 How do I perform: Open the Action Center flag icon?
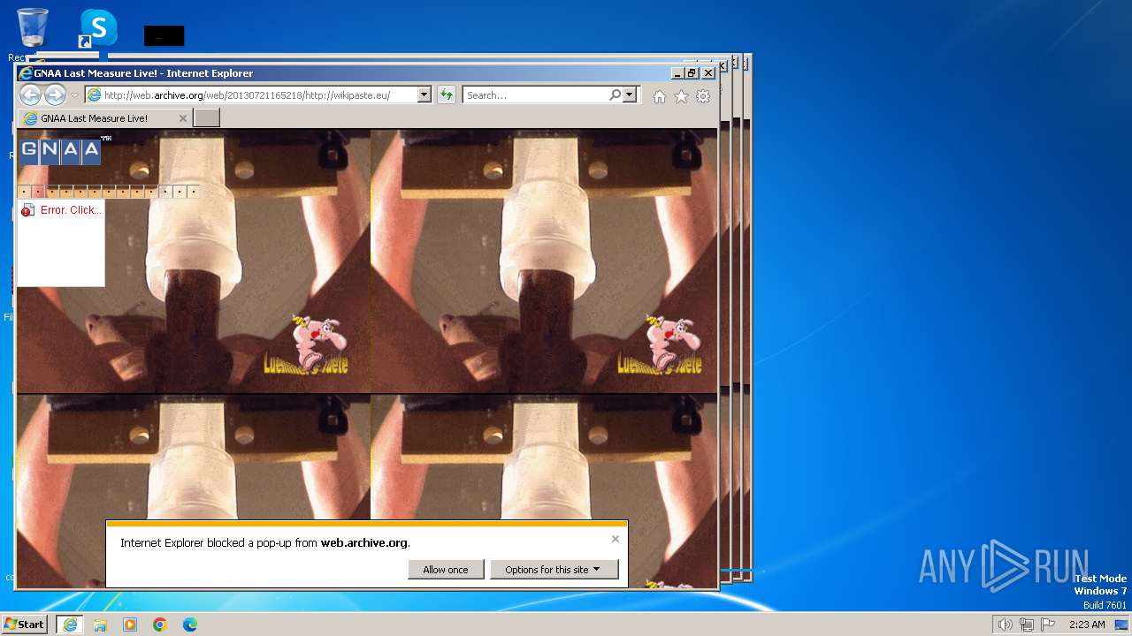[x=1048, y=625]
